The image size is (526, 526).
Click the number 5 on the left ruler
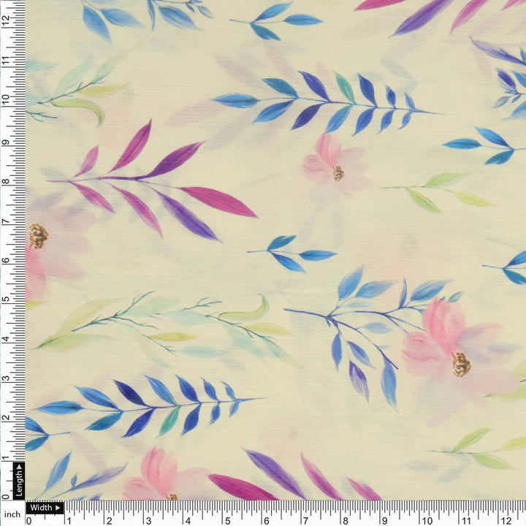click(x=6, y=299)
